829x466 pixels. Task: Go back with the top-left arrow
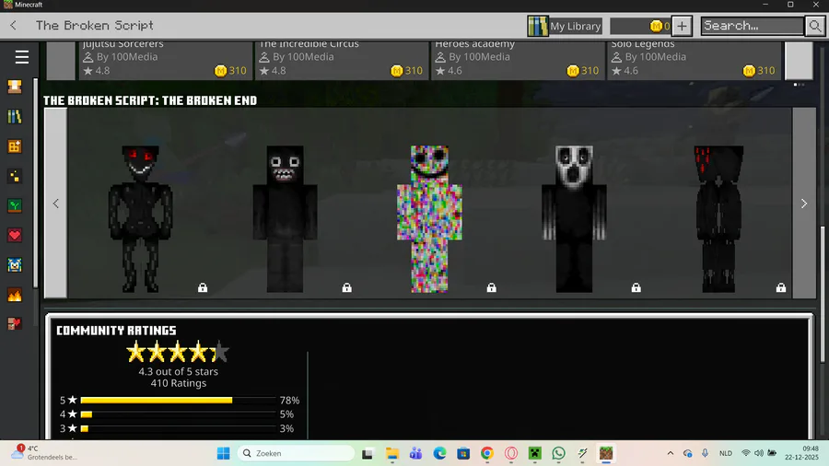click(13, 26)
